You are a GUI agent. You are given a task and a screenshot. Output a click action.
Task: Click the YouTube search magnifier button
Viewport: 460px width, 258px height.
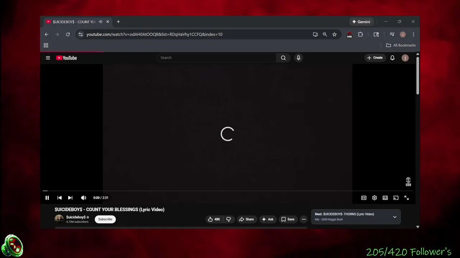tap(283, 58)
